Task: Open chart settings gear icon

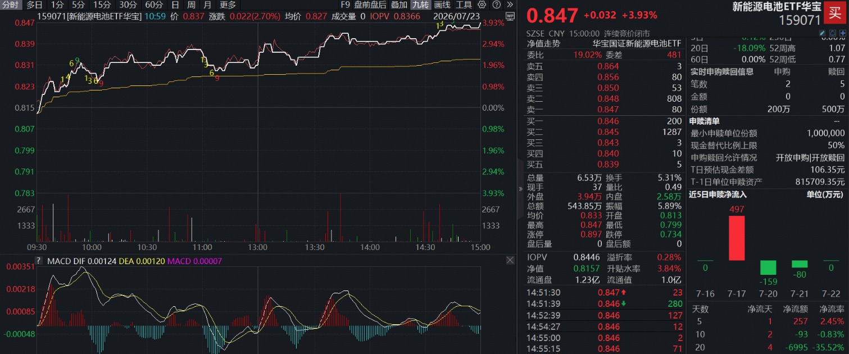Action: click(x=482, y=4)
